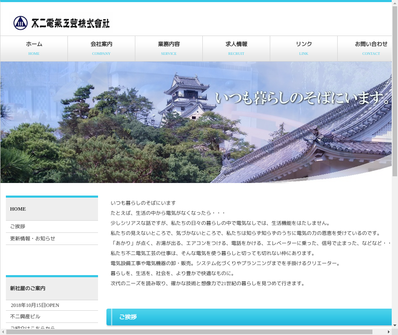
Task: Click the vertical scrollbar down arrow
Action: [395, 325]
